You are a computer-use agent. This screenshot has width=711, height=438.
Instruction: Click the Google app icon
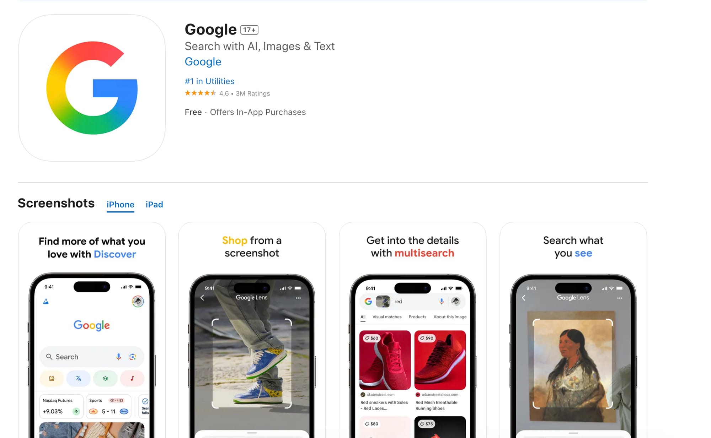point(92,88)
